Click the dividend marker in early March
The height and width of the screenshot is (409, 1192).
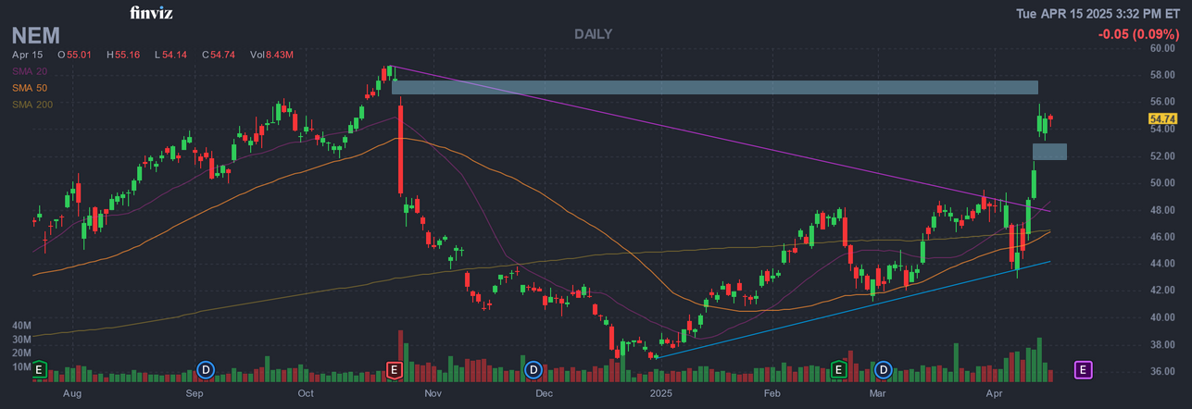click(x=884, y=370)
